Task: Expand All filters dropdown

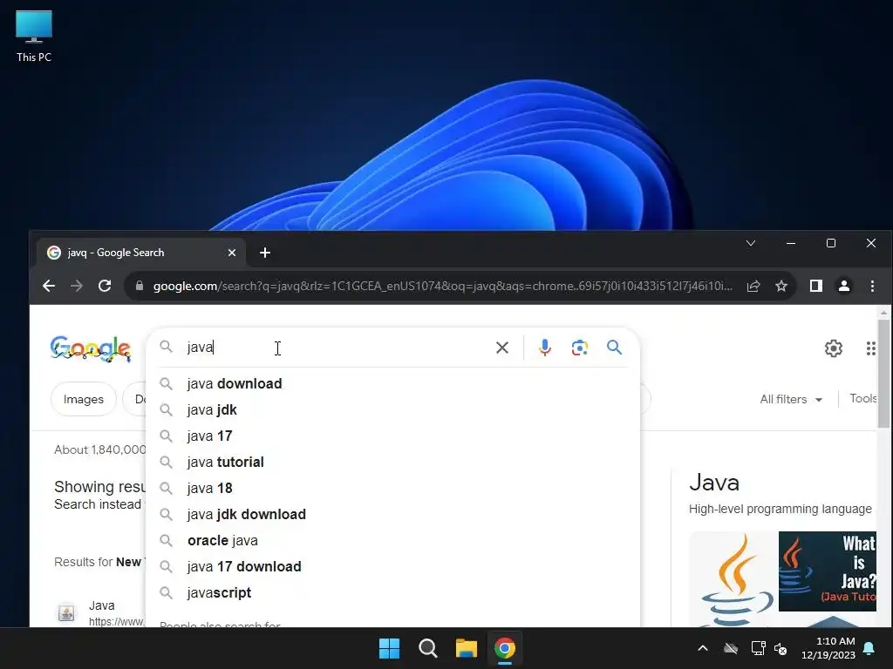Action: pyautogui.click(x=791, y=399)
